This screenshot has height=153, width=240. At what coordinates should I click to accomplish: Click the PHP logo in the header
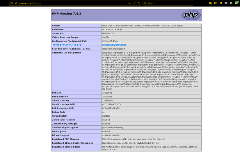point(191,15)
